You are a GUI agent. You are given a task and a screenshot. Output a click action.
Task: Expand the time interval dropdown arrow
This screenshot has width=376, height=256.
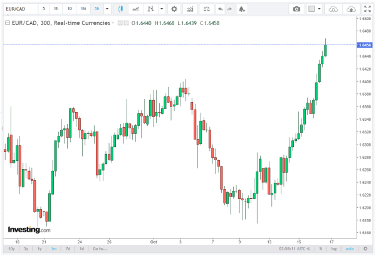point(107,9)
